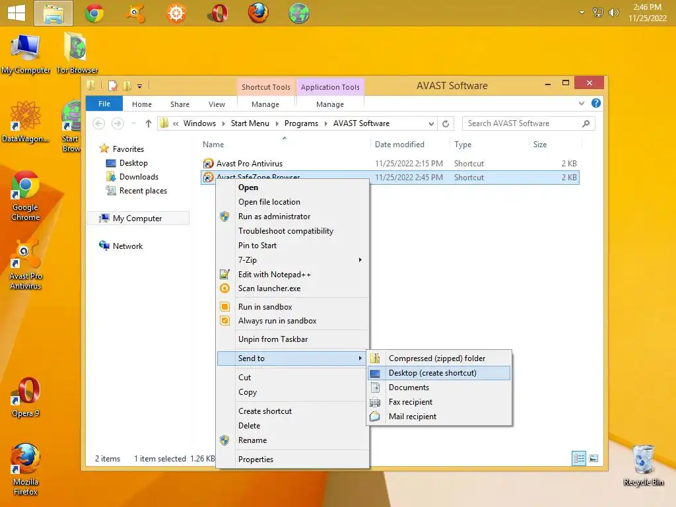Click Properties icon in quick access toolbar

click(x=112, y=86)
